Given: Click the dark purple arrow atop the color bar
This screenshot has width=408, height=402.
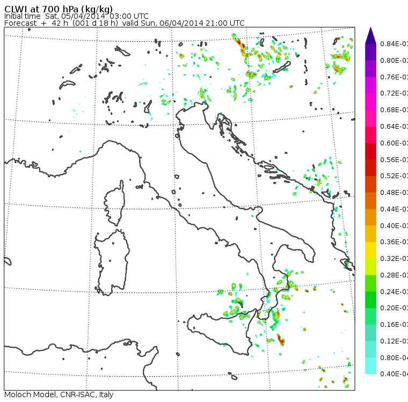Looking at the screenshot, I should 370,35.
